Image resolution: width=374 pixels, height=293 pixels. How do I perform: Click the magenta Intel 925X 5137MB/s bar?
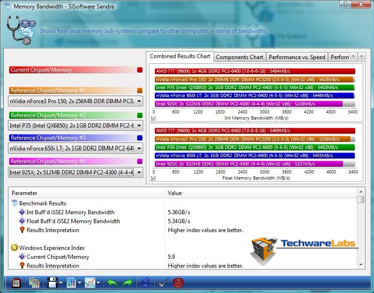click(x=249, y=164)
